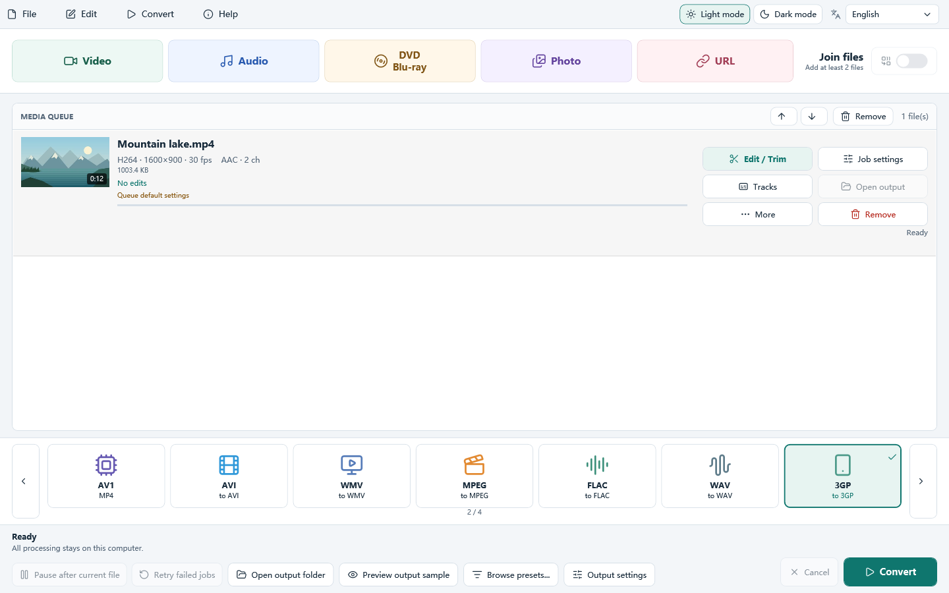Show next formats with right chevron
The image size is (949, 593).
(x=923, y=481)
